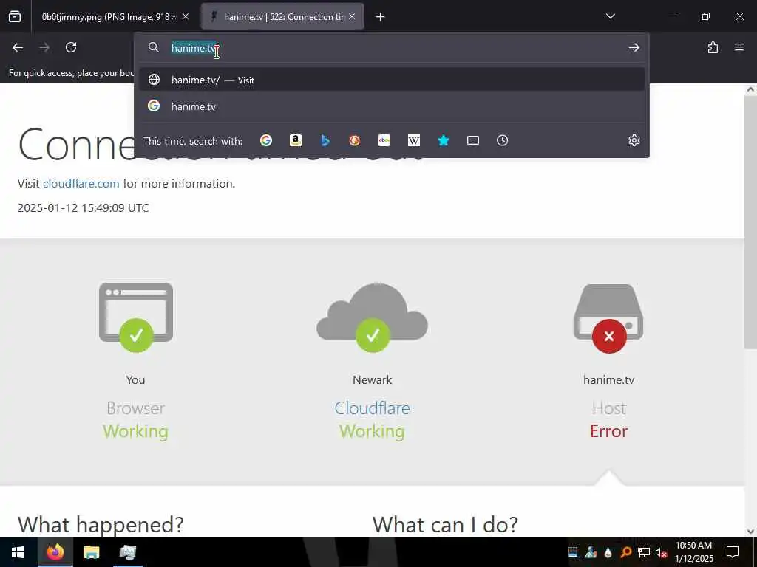Image resolution: width=757 pixels, height=567 pixels.
Task: Click the What happened? heading
Action: pos(101,525)
